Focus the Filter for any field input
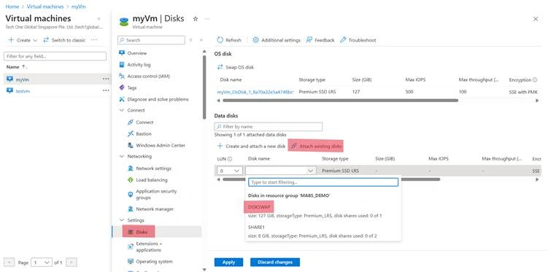This screenshot has height=272, width=548. point(55,56)
